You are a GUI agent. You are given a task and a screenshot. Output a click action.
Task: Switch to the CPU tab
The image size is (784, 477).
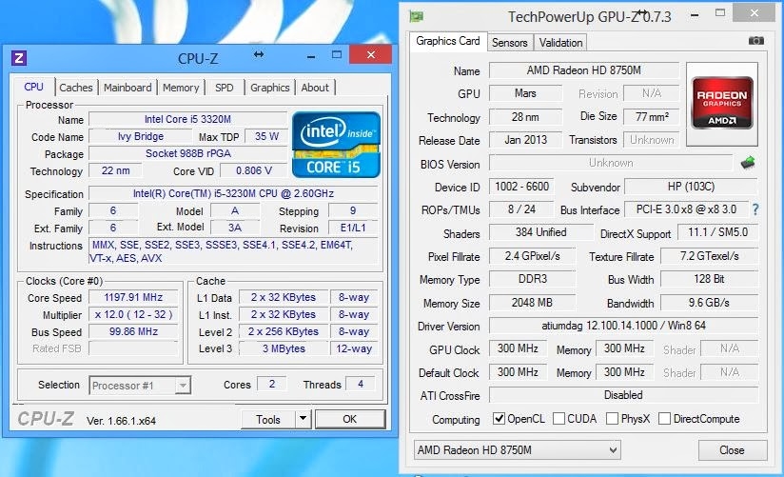coord(33,87)
